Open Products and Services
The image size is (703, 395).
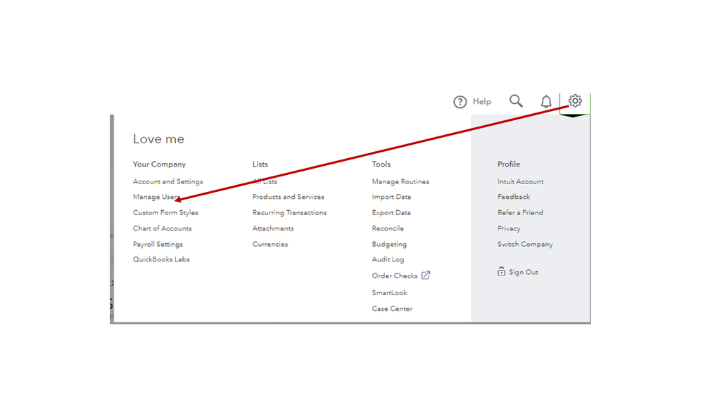[289, 197]
